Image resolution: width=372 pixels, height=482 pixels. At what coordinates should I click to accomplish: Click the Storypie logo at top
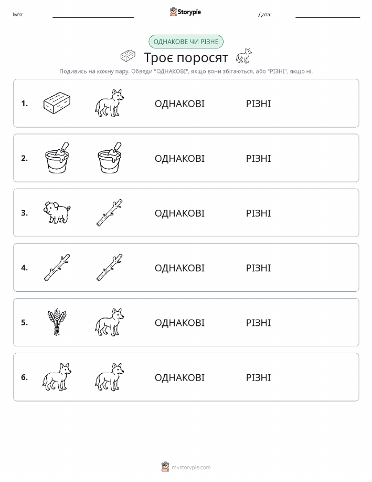click(x=185, y=12)
